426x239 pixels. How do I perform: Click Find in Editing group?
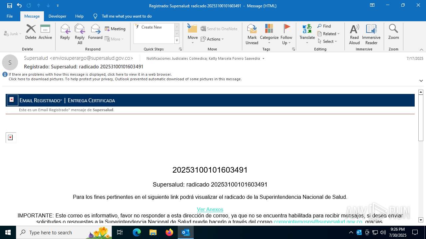(x=324, y=26)
